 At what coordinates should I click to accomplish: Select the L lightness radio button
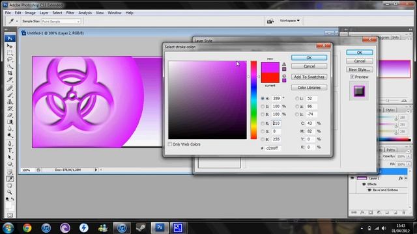click(297, 98)
